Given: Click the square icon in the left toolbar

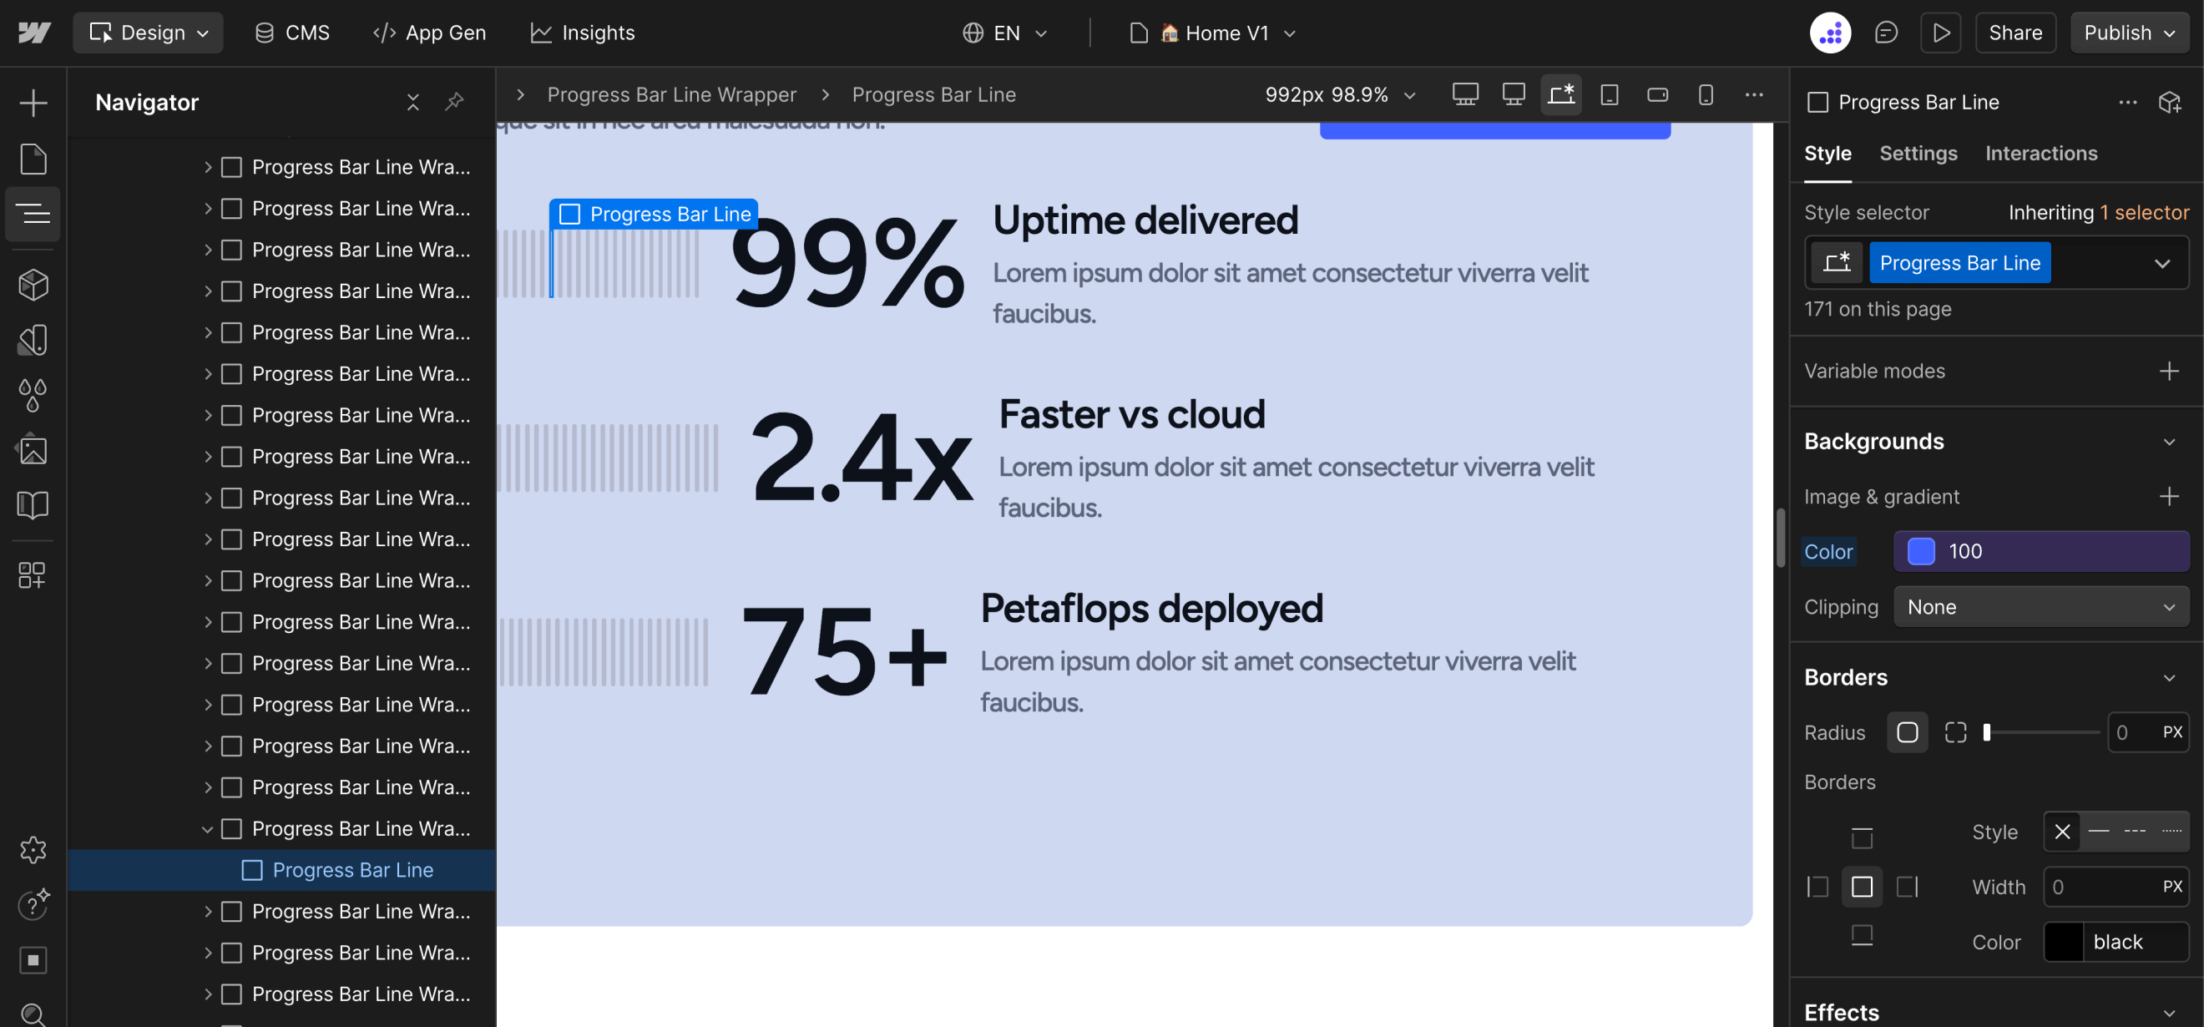Looking at the screenshot, I should [x=33, y=959].
